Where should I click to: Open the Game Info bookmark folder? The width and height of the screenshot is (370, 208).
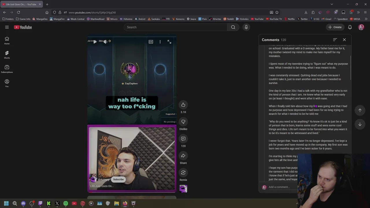point(23,19)
